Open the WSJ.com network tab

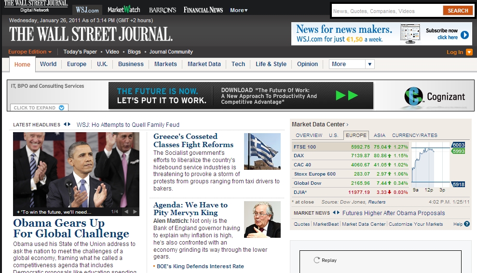pyautogui.click(x=87, y=10)
